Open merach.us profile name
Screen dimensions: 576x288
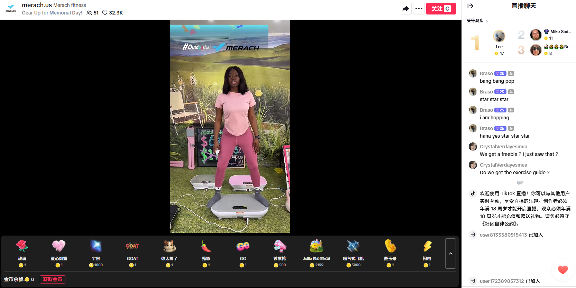tap(37, 5)
